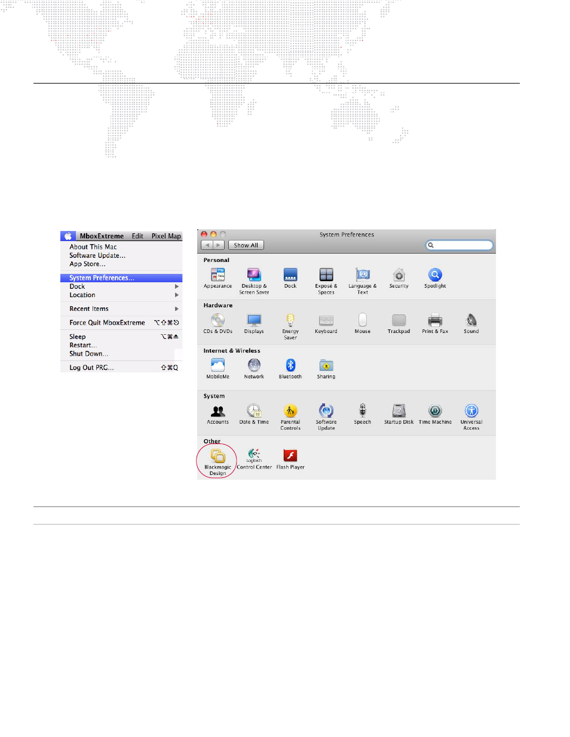Open the Dock preference pane
Image resolution: width=570 pixels, height=737 pixels.
point(290,278)
